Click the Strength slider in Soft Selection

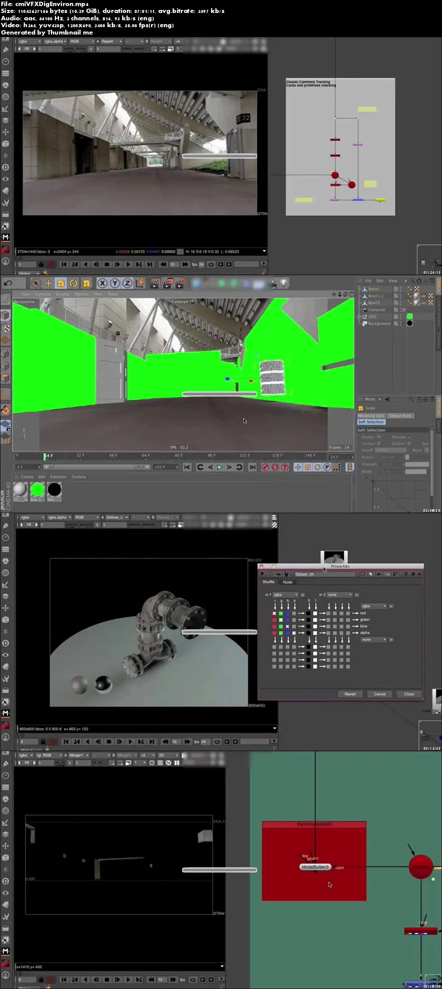(x=417, y=464)
